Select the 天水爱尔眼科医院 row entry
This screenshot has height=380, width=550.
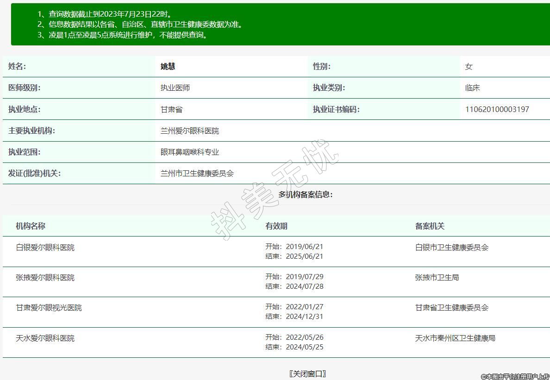pos(45,338)
